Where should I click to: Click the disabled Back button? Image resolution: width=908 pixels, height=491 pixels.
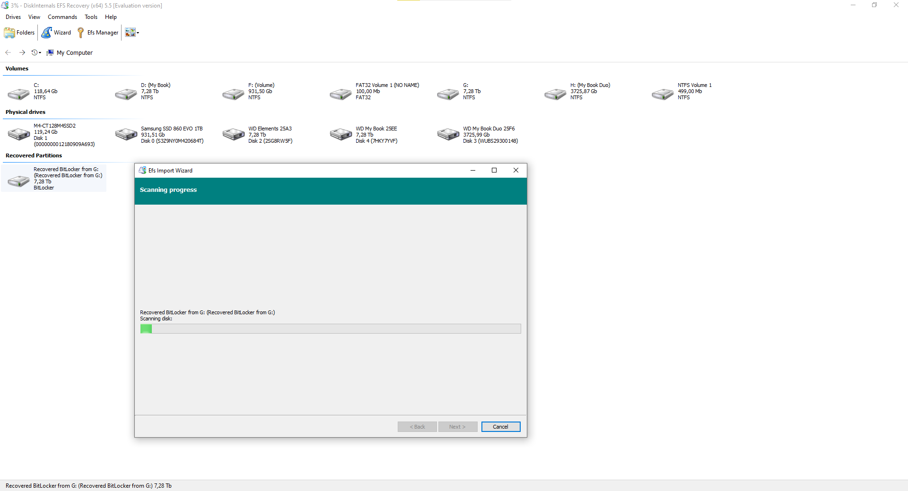point(417,427)
